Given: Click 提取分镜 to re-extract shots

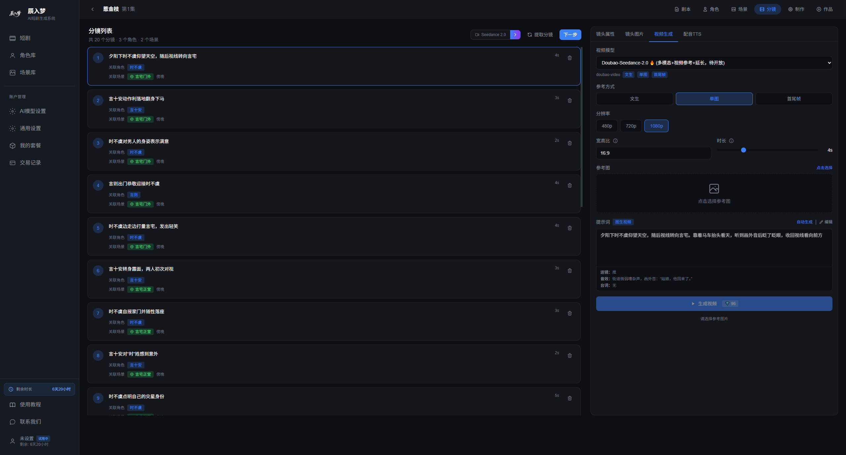Looking at the screenshot, I should tap(540, 35).
